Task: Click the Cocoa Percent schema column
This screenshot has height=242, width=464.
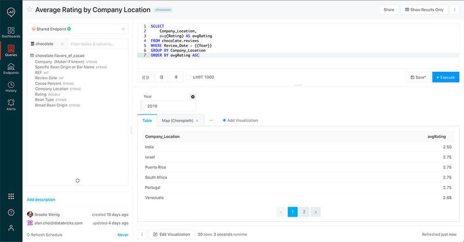Action: click(55, 83)
